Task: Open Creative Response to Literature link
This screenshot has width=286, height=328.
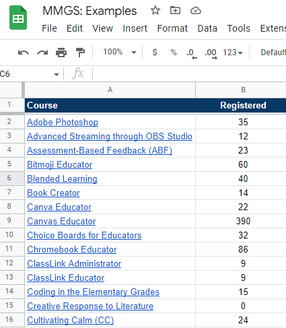Action: [x=90, y=306]
